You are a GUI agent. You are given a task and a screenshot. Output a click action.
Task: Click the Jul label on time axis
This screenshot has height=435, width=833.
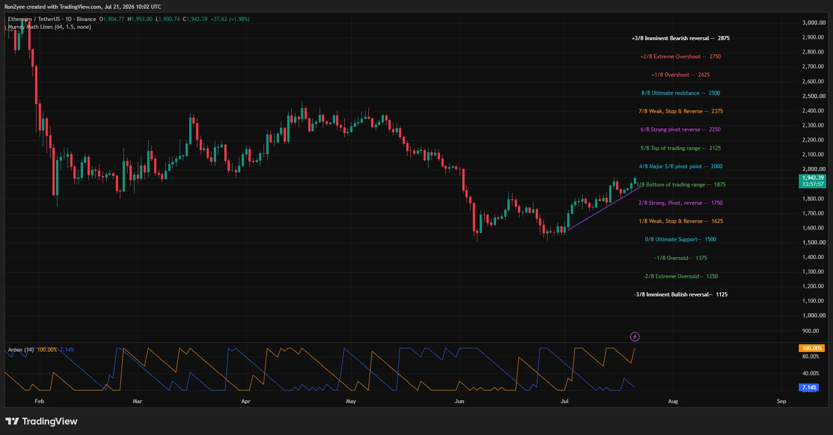[x=564, y=401]
